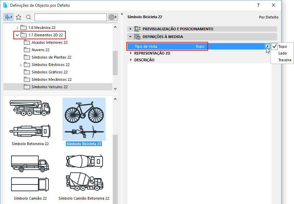Click the Símbolo Betoneira 22 label
The height and width of the screenshot is (204, 294).
(x=30, y=144)
